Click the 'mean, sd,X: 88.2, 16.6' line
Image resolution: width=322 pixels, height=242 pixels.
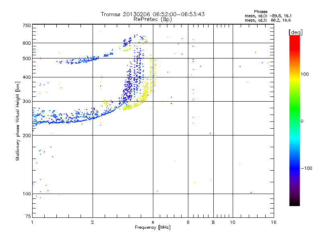click(268, 20)
